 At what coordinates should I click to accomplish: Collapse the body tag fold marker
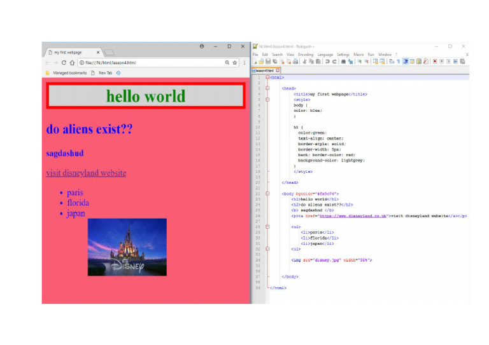coord(267,193)
